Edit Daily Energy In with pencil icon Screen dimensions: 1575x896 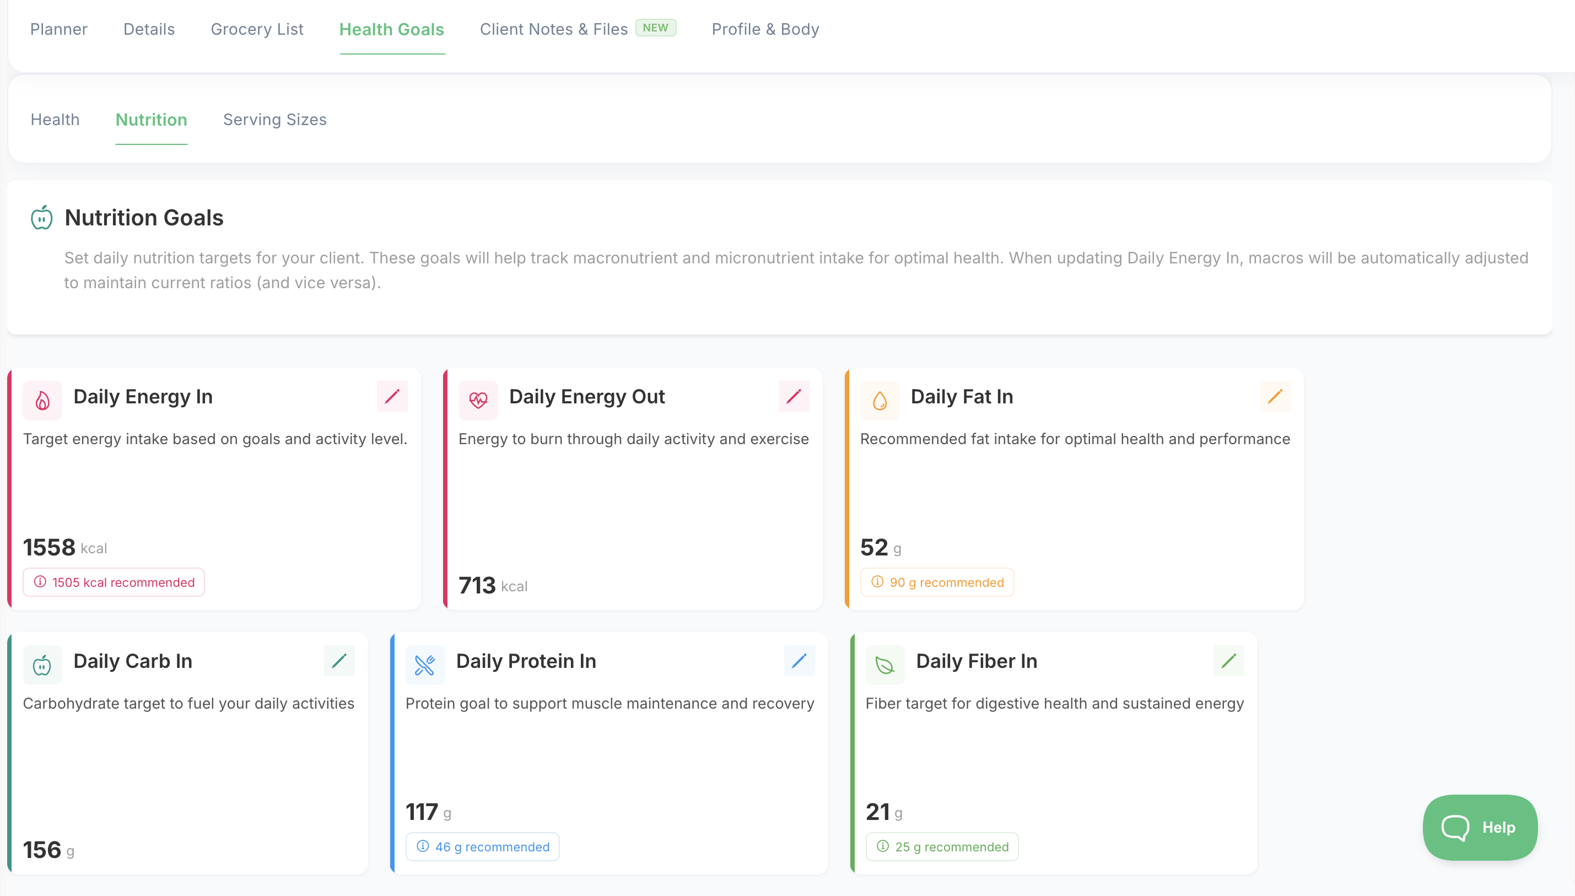(x=392, y=396)
